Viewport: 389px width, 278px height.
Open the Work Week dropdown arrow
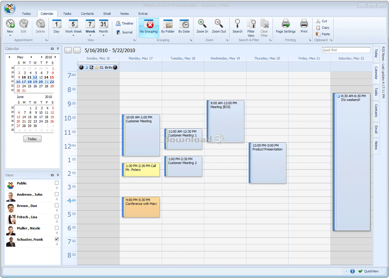coord(73,35)
